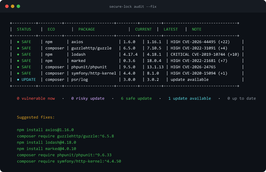266x172 pixels.
Task: Click the axios package name
Action: [77, 42]
